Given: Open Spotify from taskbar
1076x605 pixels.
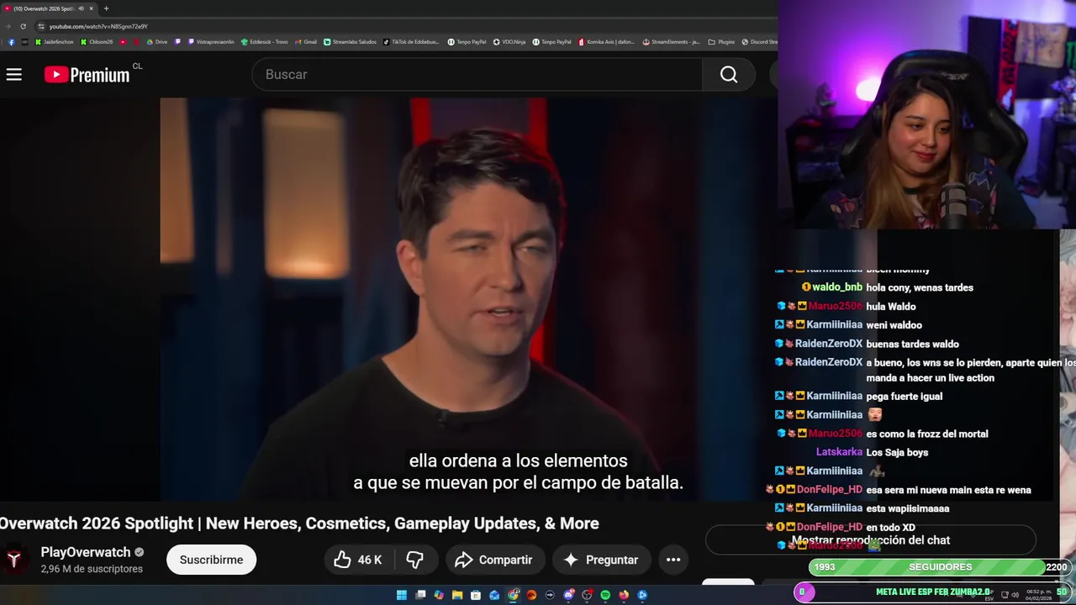Looking at the screenshot, I should click(x=605, y=595).
